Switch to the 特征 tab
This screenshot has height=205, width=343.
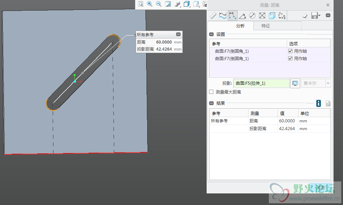click(266, 26)
